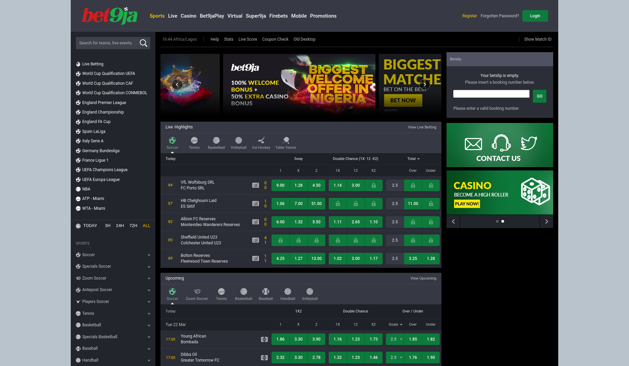Click the bet9ja logo
Image resolution: width=629 pixels, height=366 pixels.
point(110,16)
